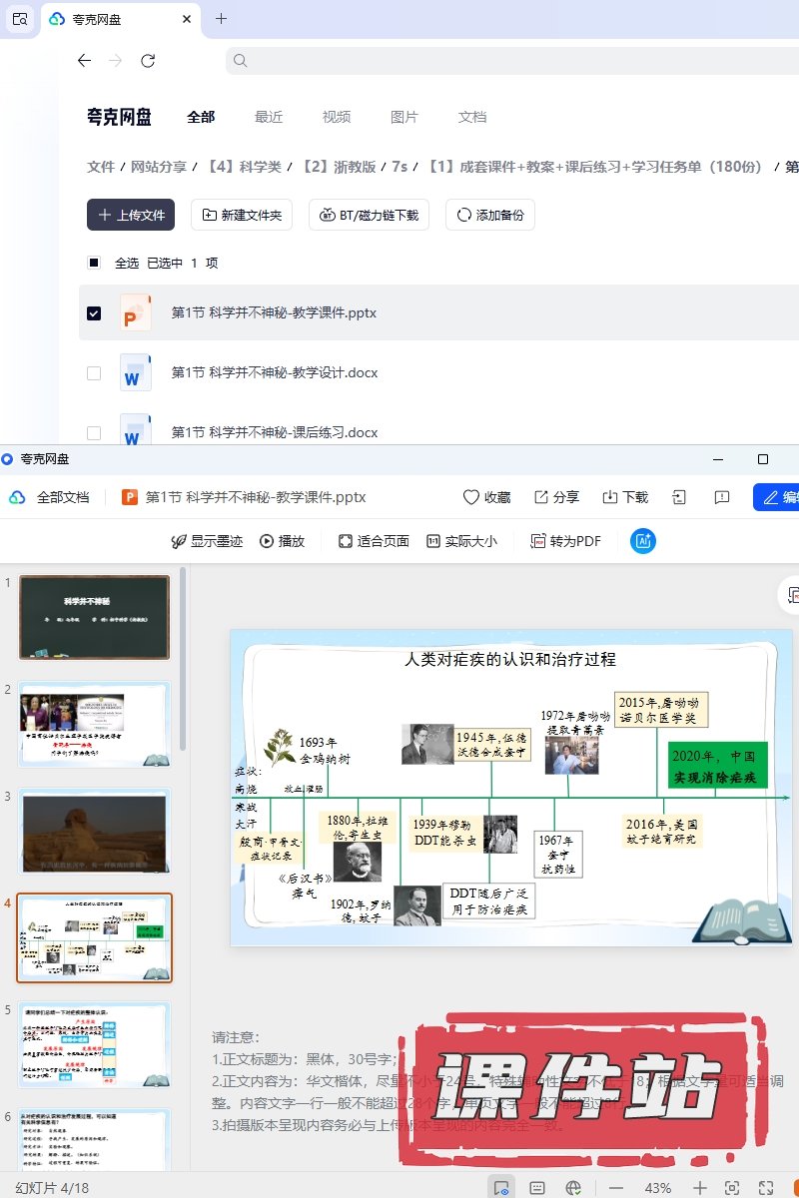
Task: Check the 教学设计.docx file checkbox
Action: (x=94, y=373)
